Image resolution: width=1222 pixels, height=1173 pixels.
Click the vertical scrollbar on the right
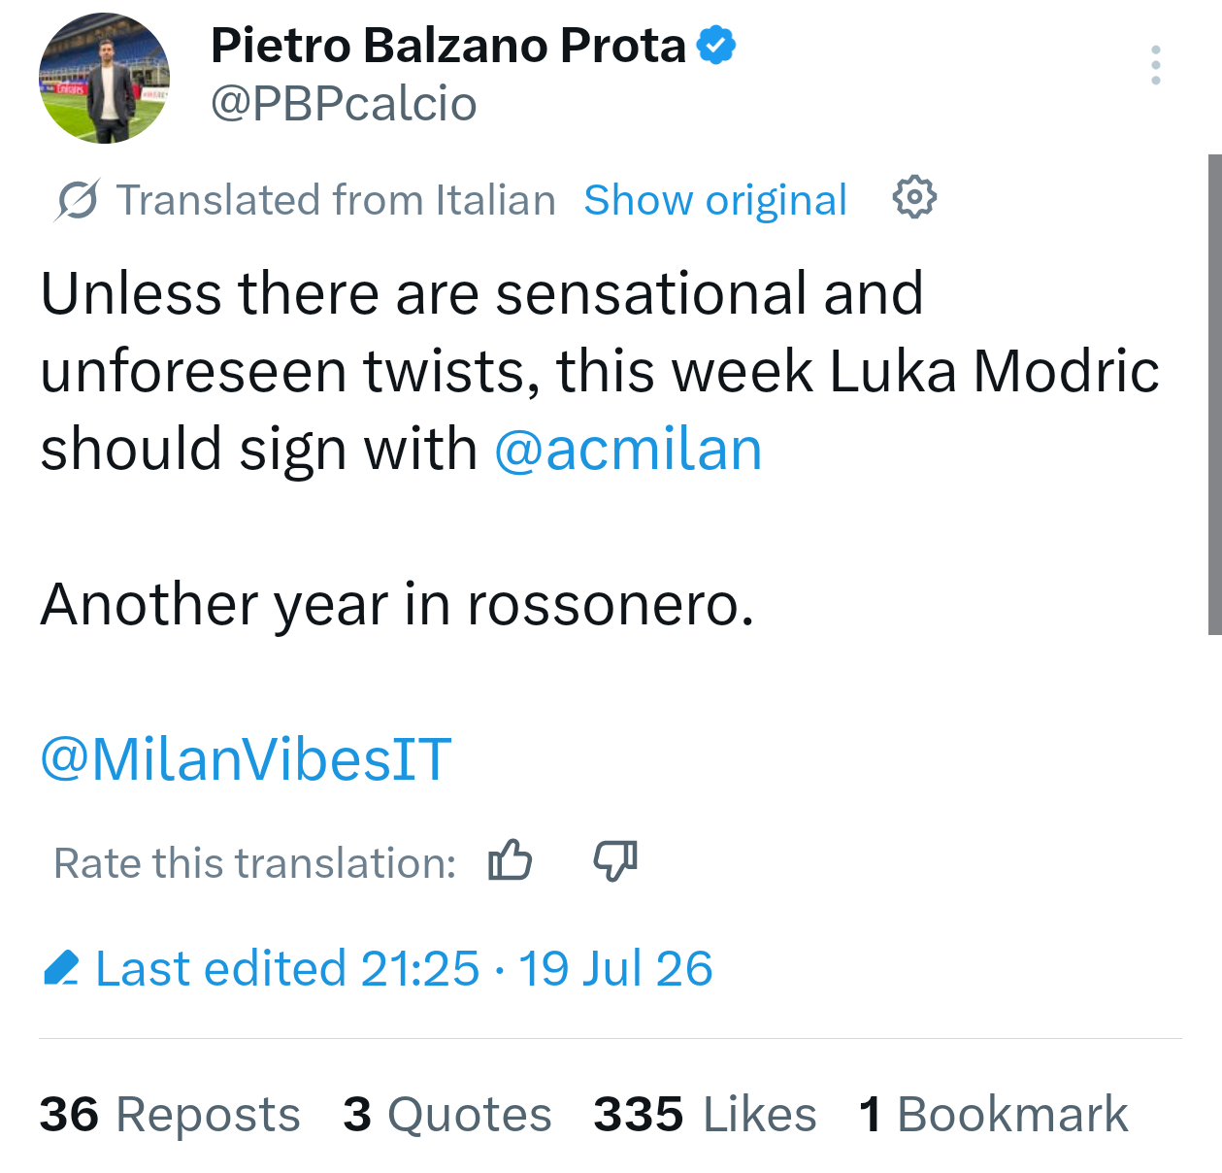[1214, 394]
